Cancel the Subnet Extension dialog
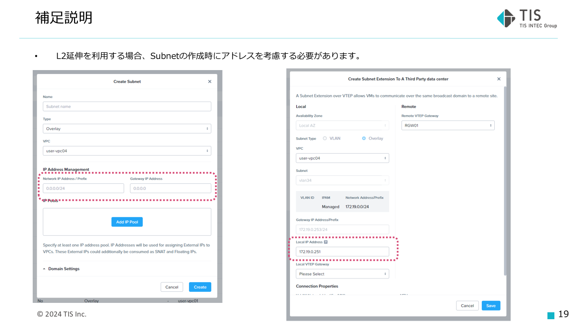Viewport: 577px width, 324px height. [x=467, y=306]
